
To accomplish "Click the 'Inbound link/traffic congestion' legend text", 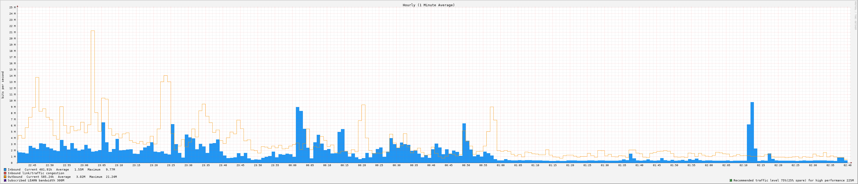I will coord(36,173).
